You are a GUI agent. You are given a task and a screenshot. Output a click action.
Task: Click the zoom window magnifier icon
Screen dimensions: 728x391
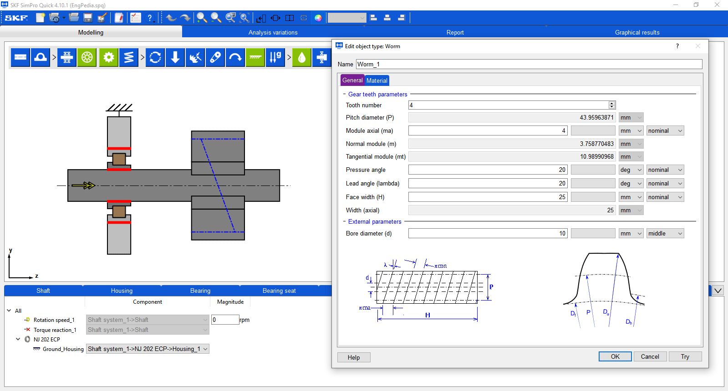pyautogui.click(x=231, y=18)
